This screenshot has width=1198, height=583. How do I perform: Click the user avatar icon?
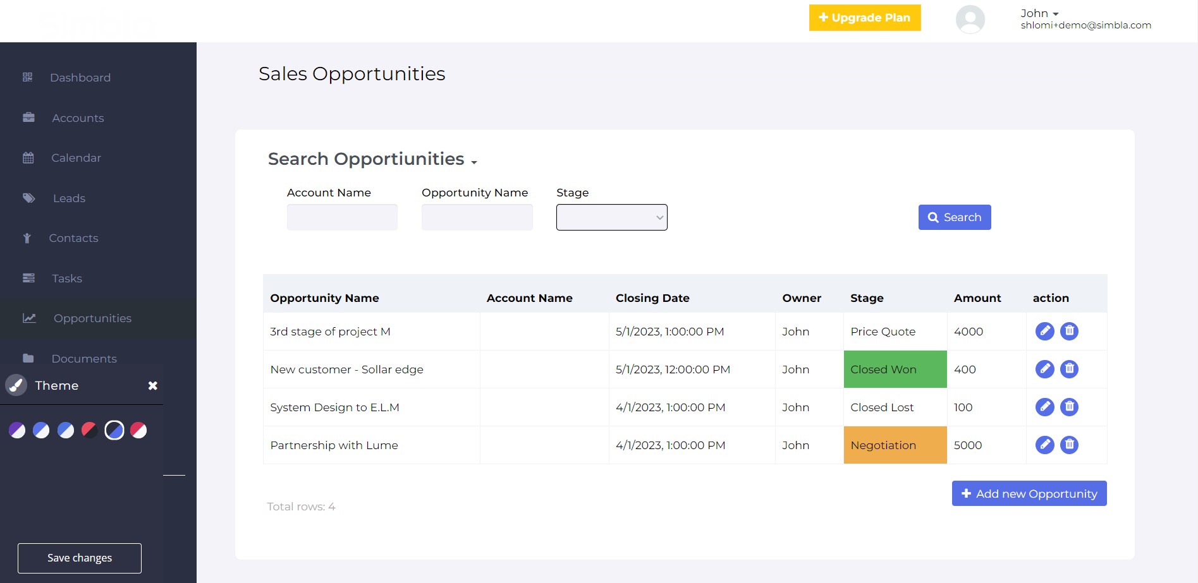coord(970,19)
